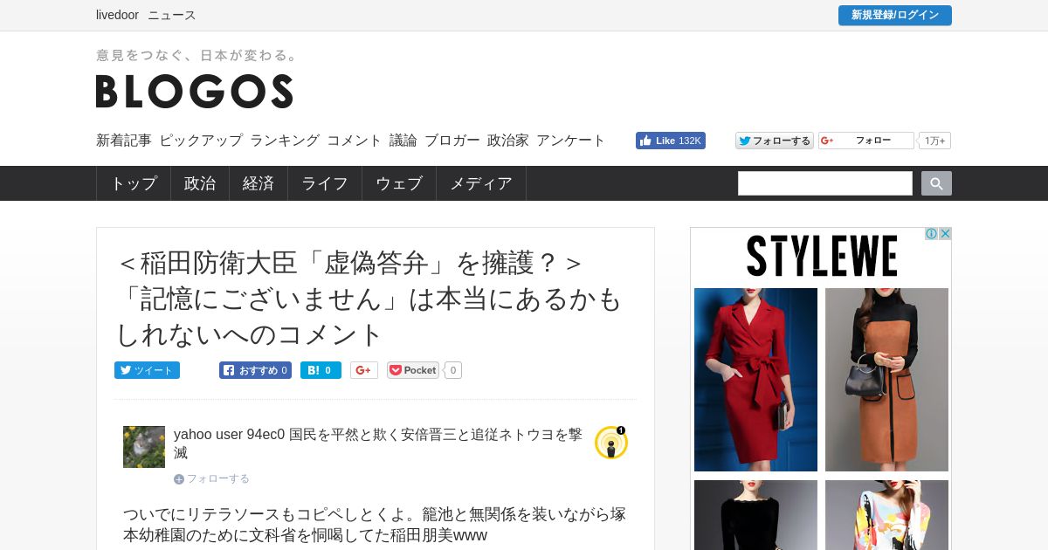Image resolution: width=1048 pixels, height=550 pixels.
Task: Click the tagline 意見をつなぐ、日本が変わる。
Action: [x=197, y=55]
